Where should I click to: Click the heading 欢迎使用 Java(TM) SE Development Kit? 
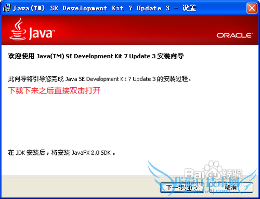(x=96, y=56)
